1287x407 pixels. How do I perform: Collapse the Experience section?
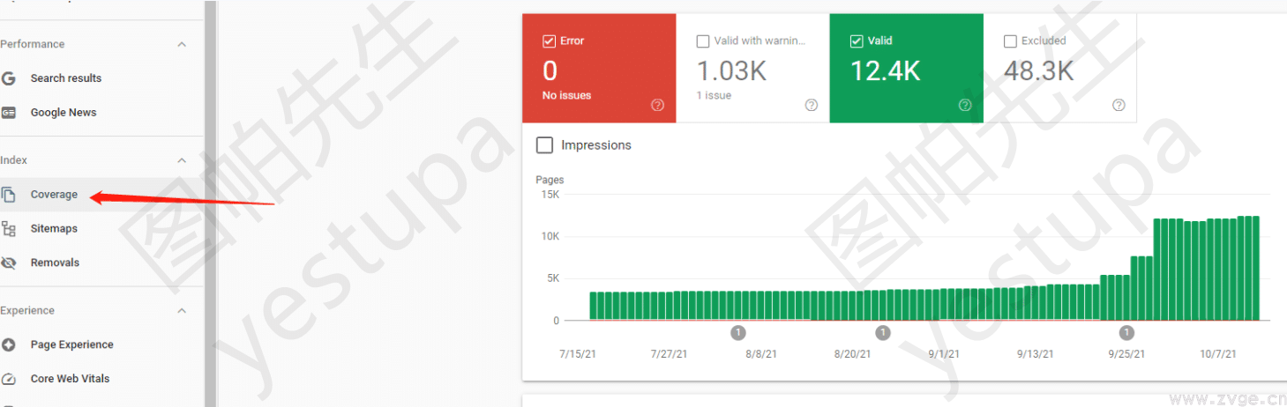(182, 311)
